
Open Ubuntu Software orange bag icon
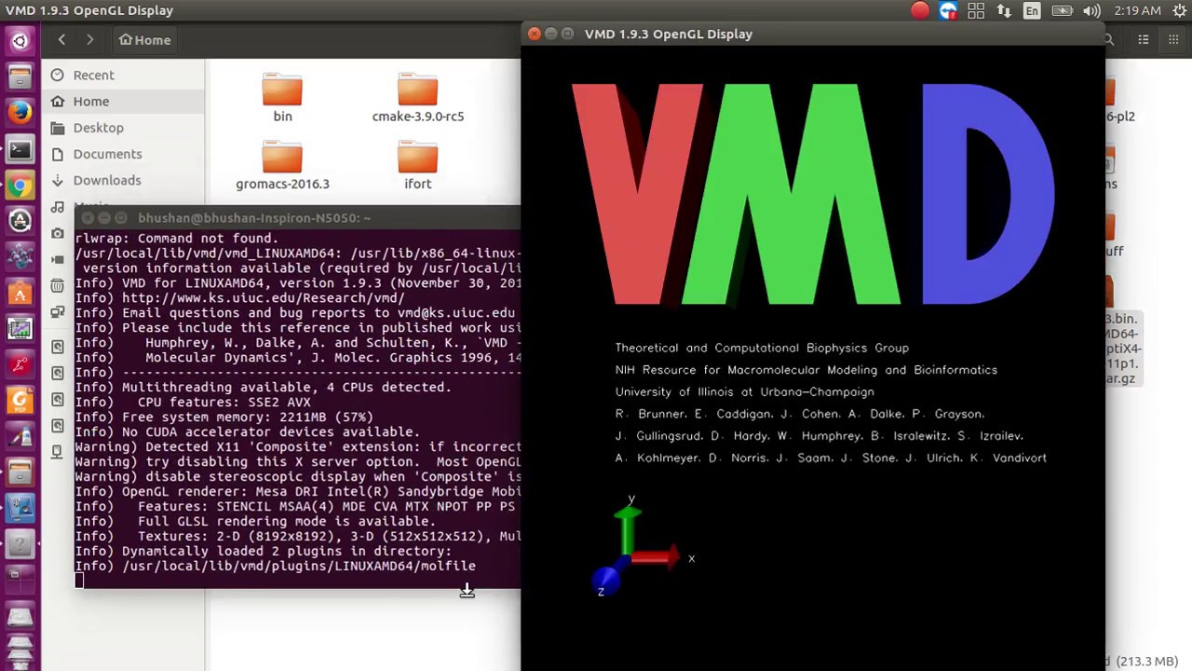(20, 294)
